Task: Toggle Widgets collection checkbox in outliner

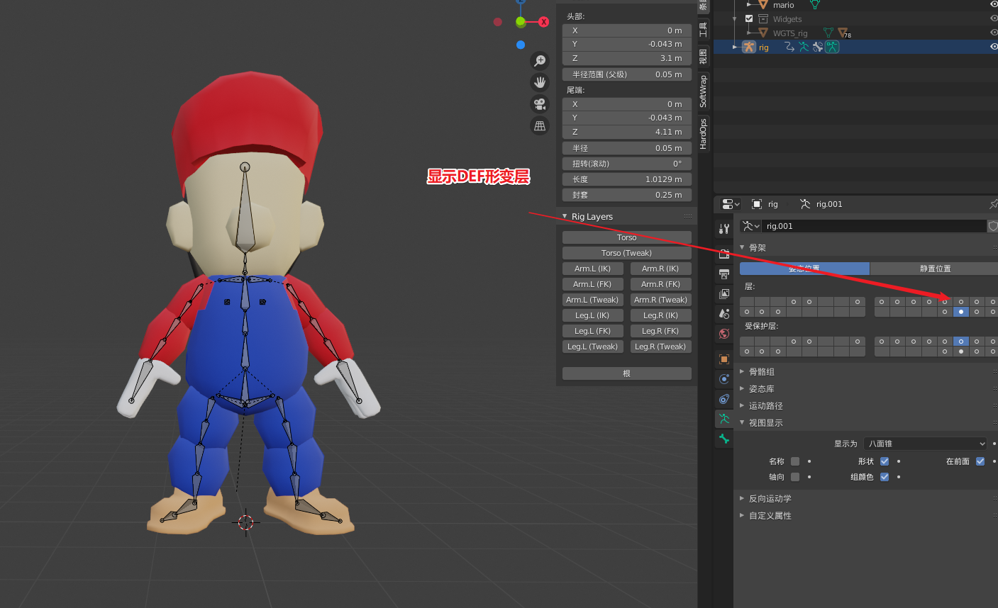Action: pos(749,19)
